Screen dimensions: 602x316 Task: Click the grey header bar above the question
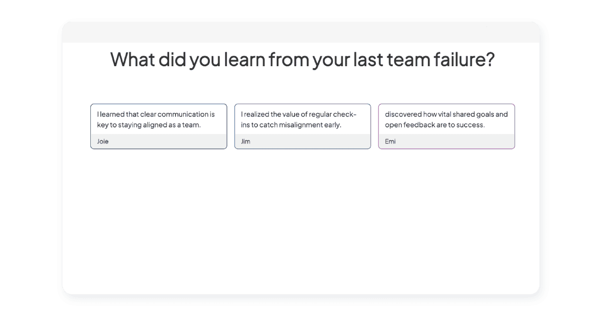click(301, 32)
